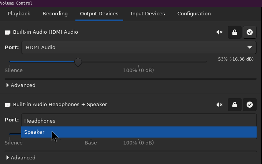Open the Input Devices tab
Screen dimensions: 262x164
click(148, 14)
